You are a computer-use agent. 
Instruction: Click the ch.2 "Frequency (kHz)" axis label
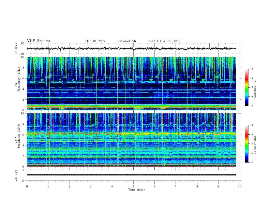click(x=19, y=136)
